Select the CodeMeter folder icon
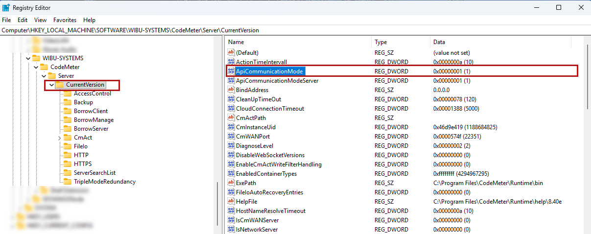Viewport: 591px width, 234px height. tap(45, 67)
